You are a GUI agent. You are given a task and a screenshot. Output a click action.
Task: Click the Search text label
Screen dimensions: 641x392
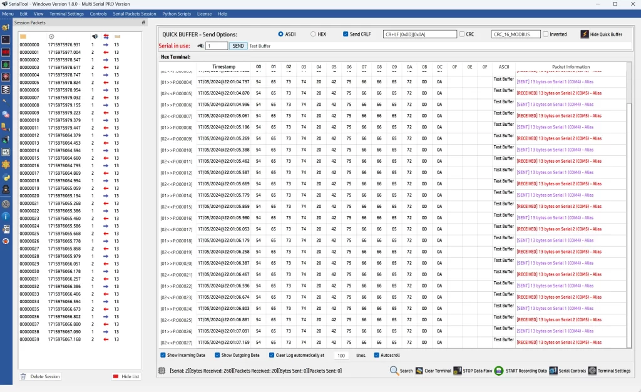(406, 371)
